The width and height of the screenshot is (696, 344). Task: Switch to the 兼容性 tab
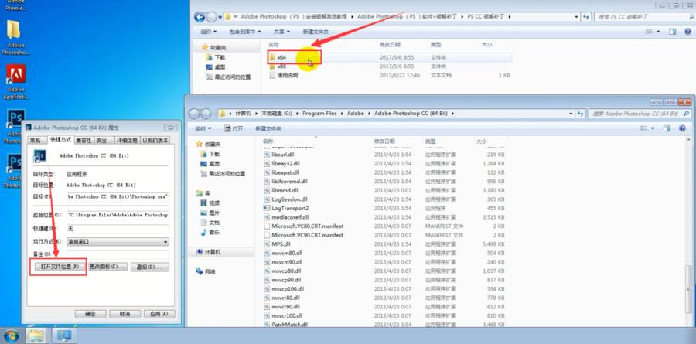click(84, 140)
